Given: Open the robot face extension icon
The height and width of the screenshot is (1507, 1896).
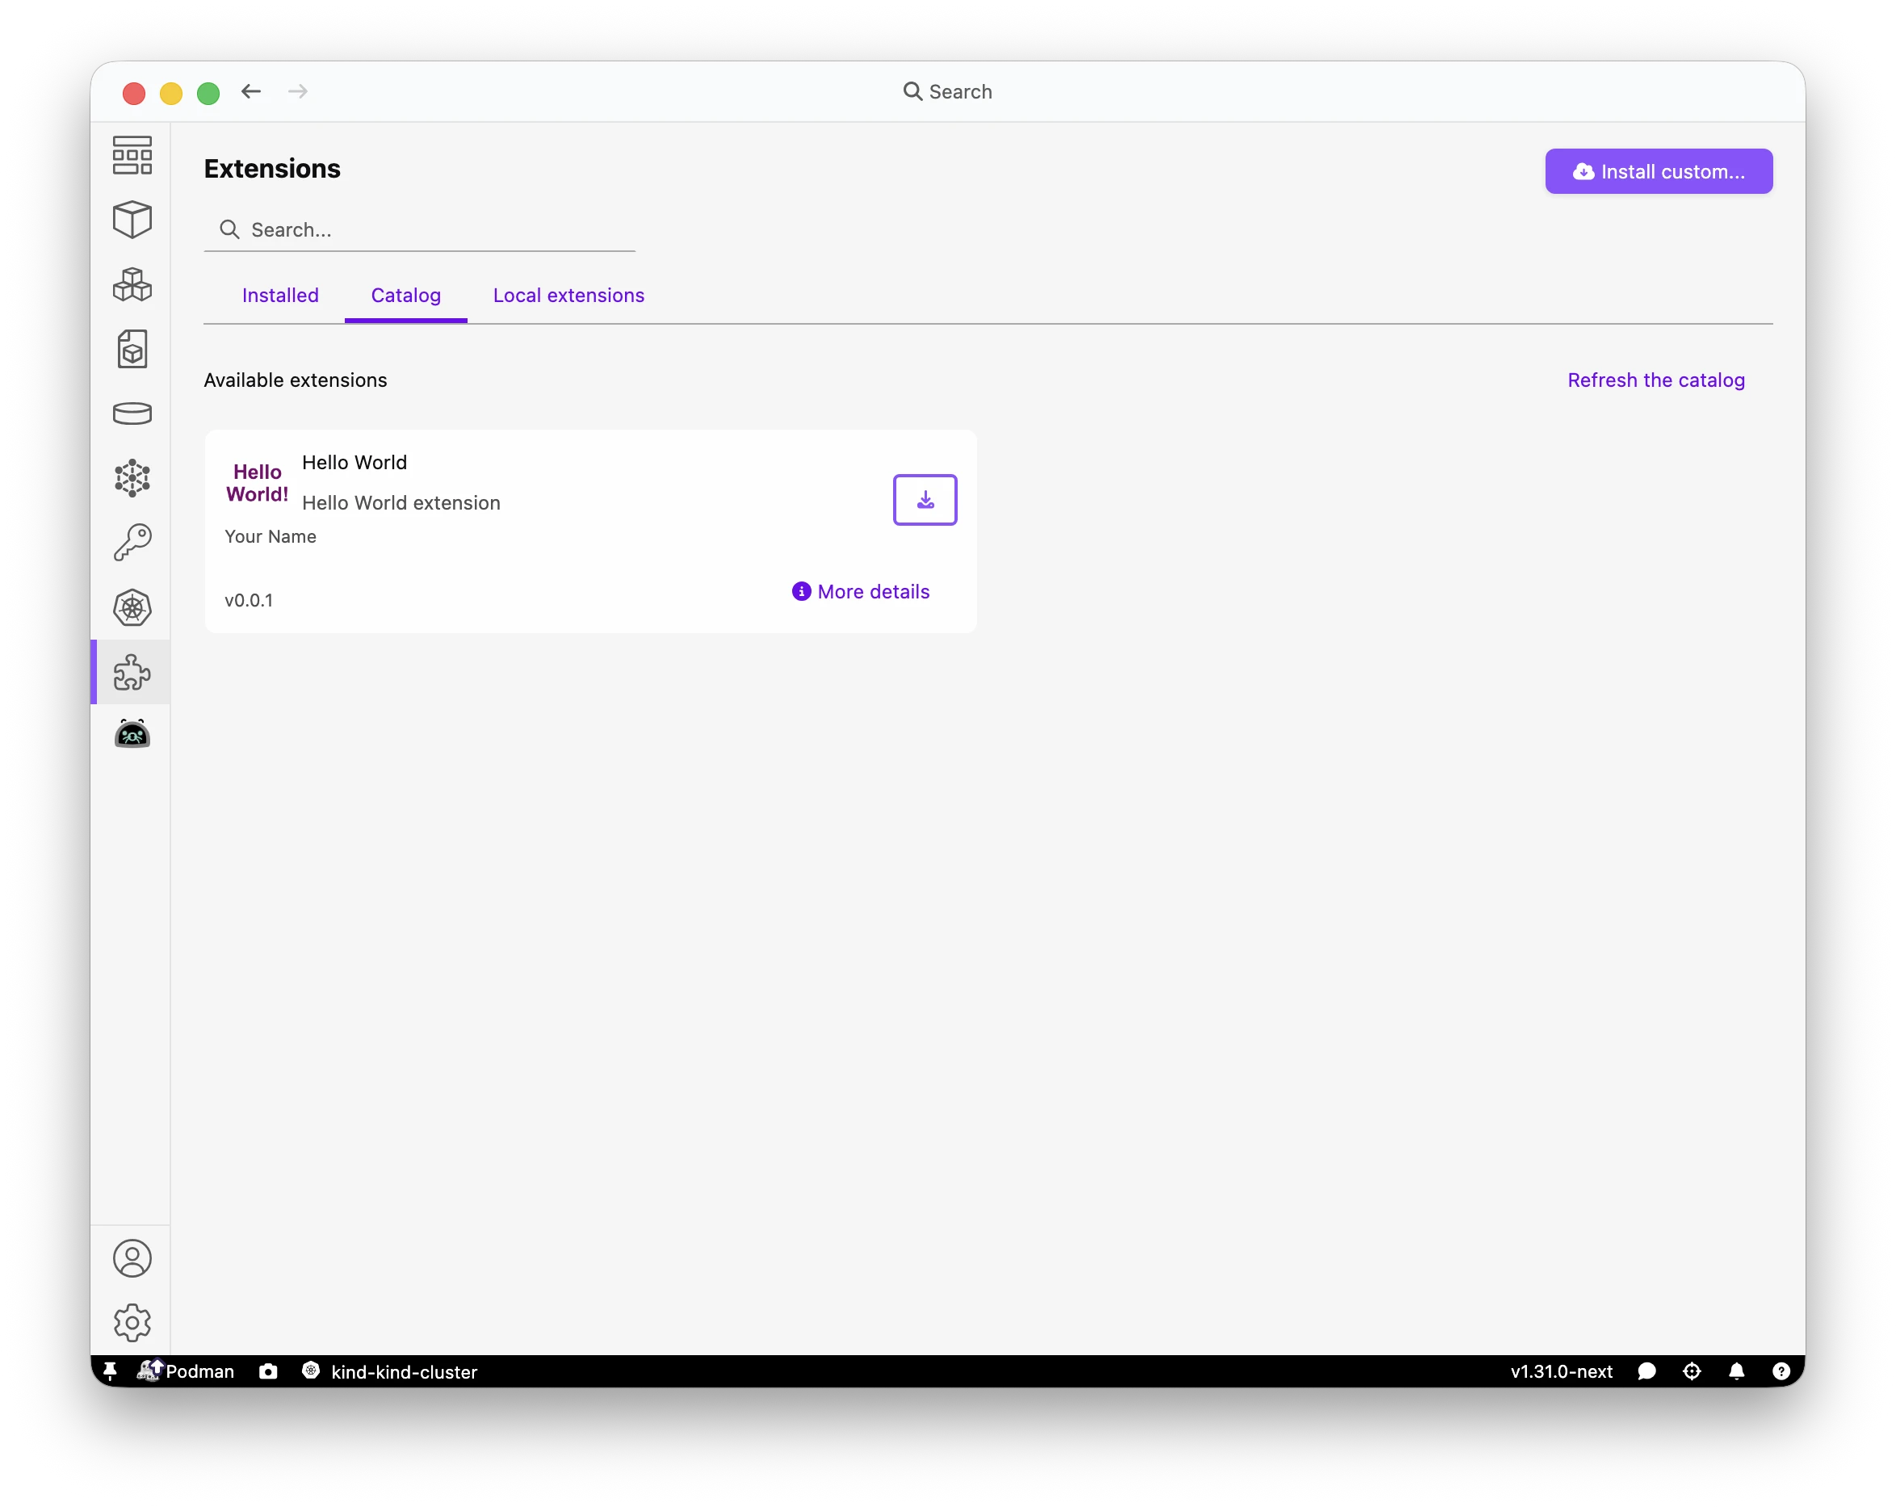Looking at the screenshot, I should 132,733.
